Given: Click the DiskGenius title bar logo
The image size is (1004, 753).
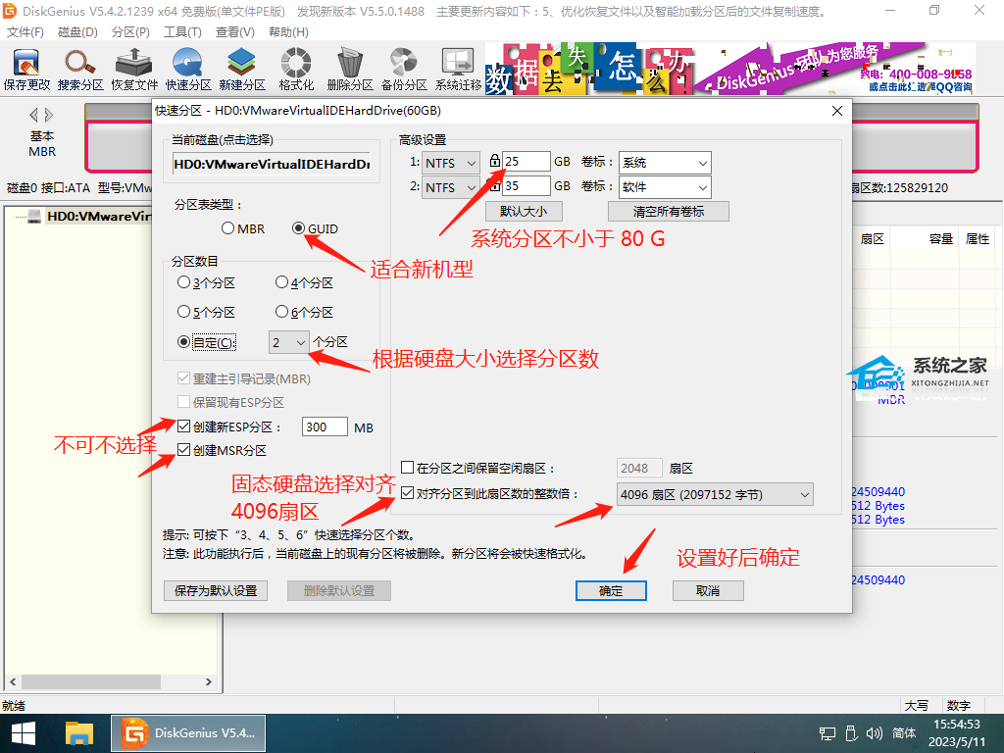Looking at the screenshot, I should click(x=10, y=11).
